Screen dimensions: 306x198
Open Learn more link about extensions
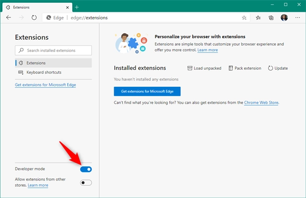point(207,50)
